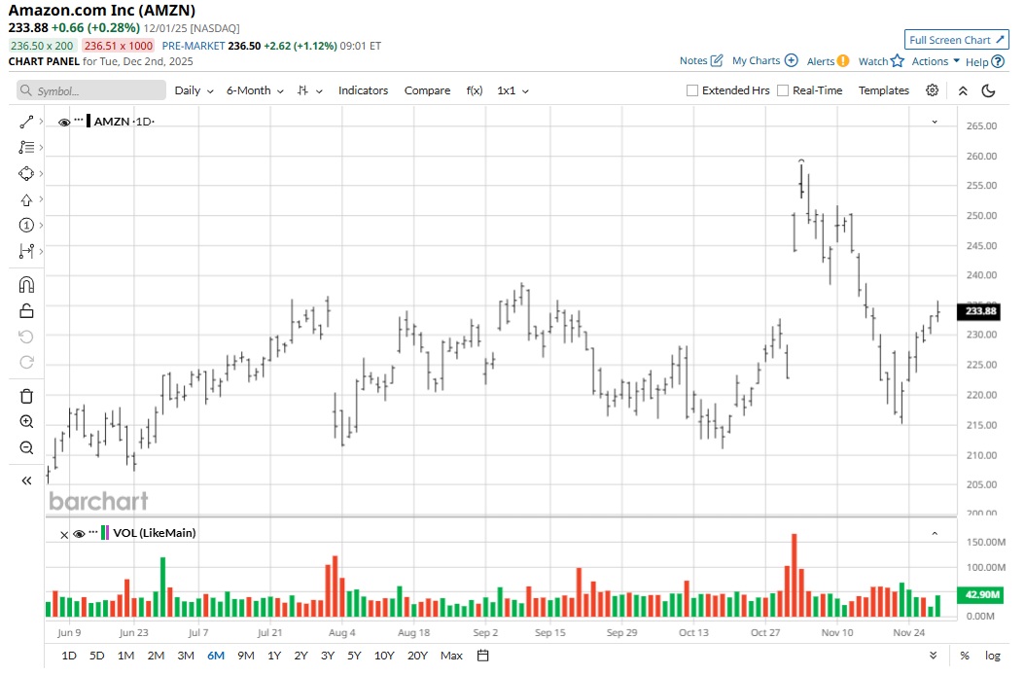Select the trend line drawing tool

[26, 122]
